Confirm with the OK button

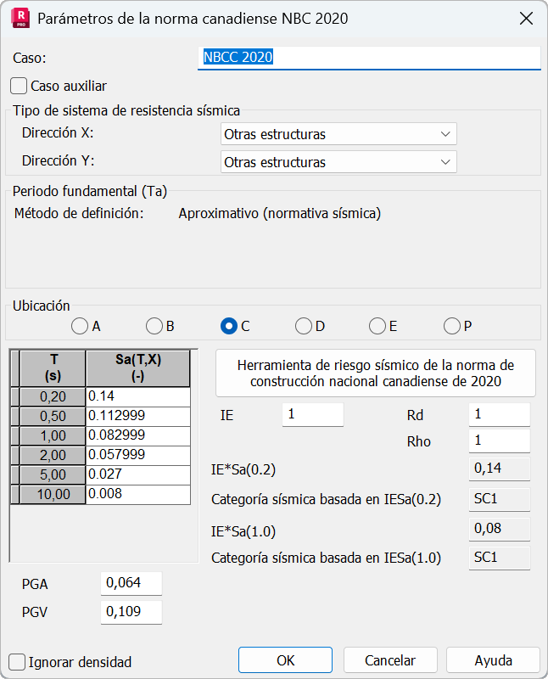[x=285, y=660]
